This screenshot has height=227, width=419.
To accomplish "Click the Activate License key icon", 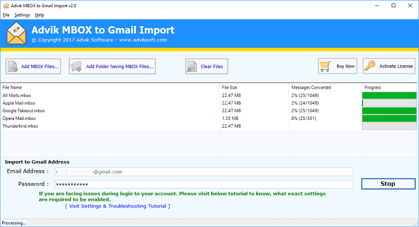I will point(370,66).
